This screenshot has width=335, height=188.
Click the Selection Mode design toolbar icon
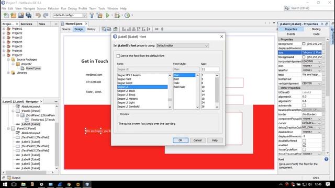pyautogui.click(x=104, y=29)
